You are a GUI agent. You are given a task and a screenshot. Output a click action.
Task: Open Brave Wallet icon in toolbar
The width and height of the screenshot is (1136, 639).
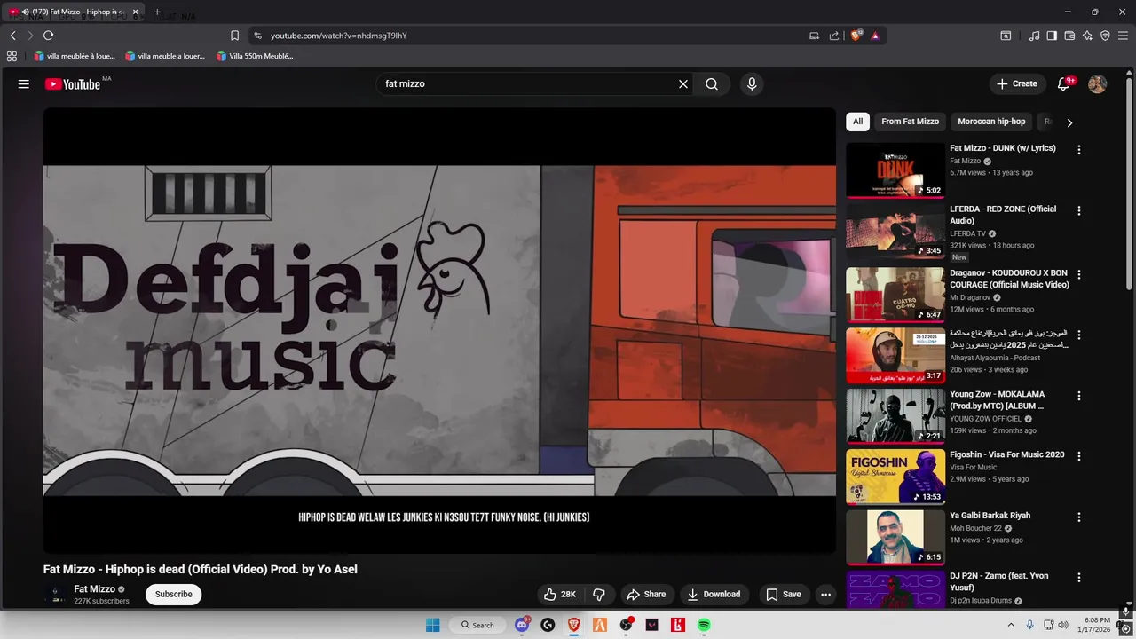1069,35
